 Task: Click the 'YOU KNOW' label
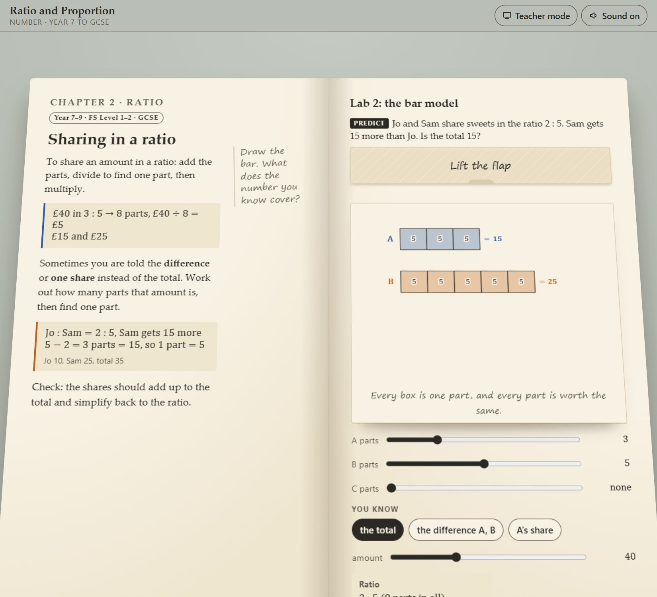(375, 509)
